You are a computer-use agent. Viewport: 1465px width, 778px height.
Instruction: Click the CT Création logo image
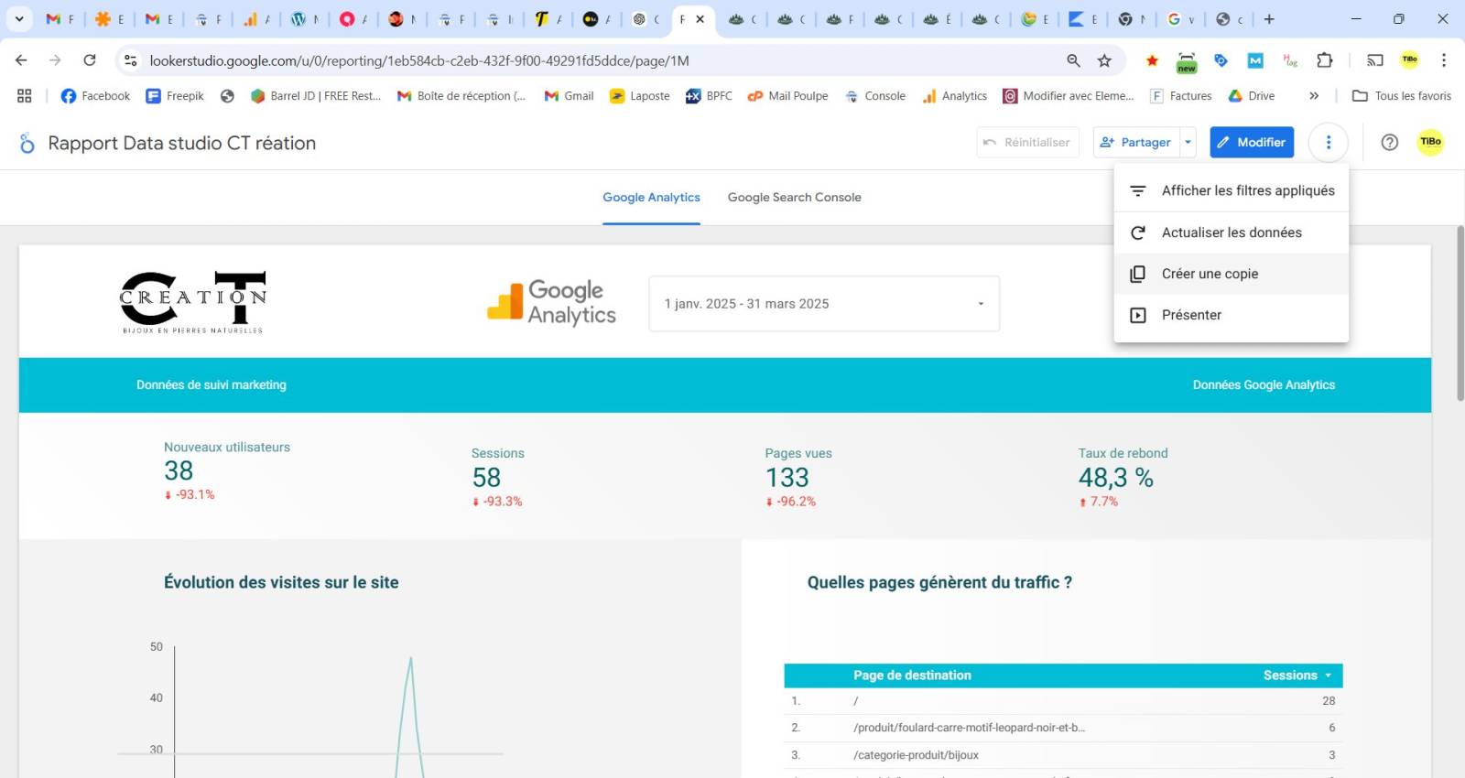click(193, 302)
